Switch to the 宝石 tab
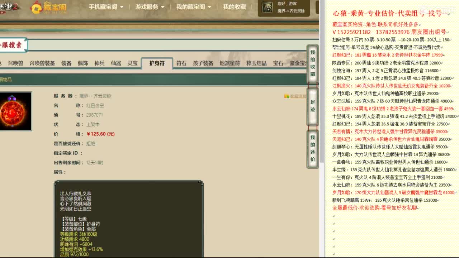The image size is (459, 258). tap(278, 63)
